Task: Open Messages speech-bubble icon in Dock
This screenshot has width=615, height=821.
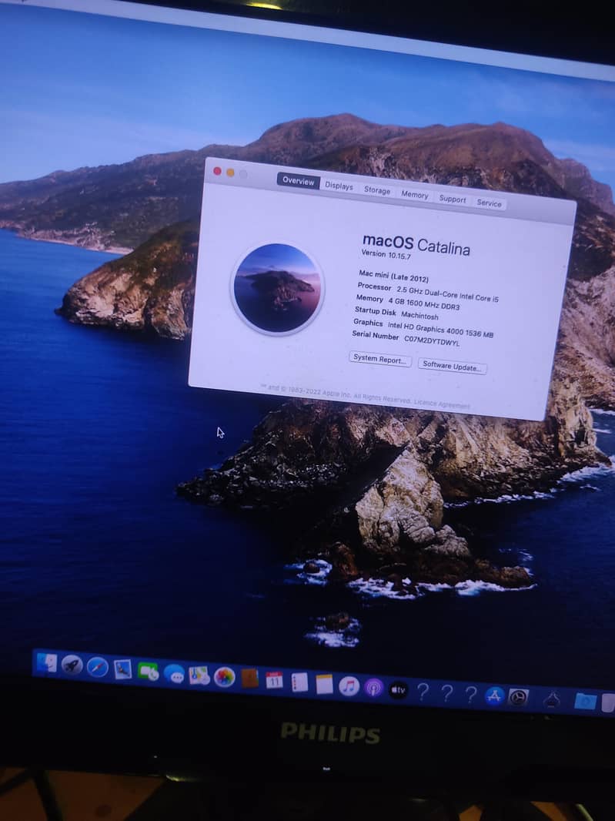Action: click(x=174, y=673)
